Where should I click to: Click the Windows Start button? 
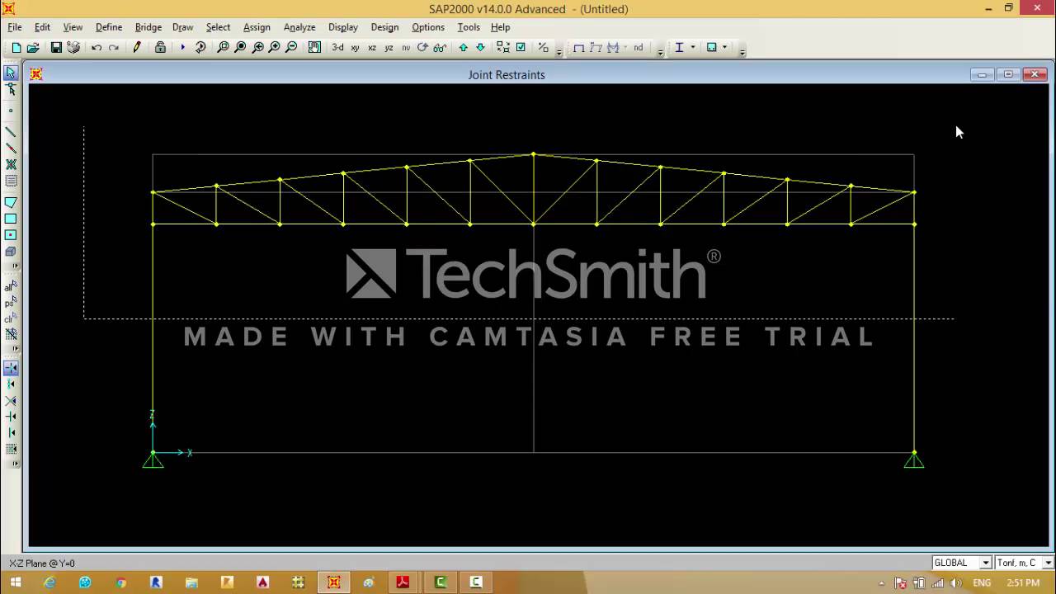click(16, 582)
